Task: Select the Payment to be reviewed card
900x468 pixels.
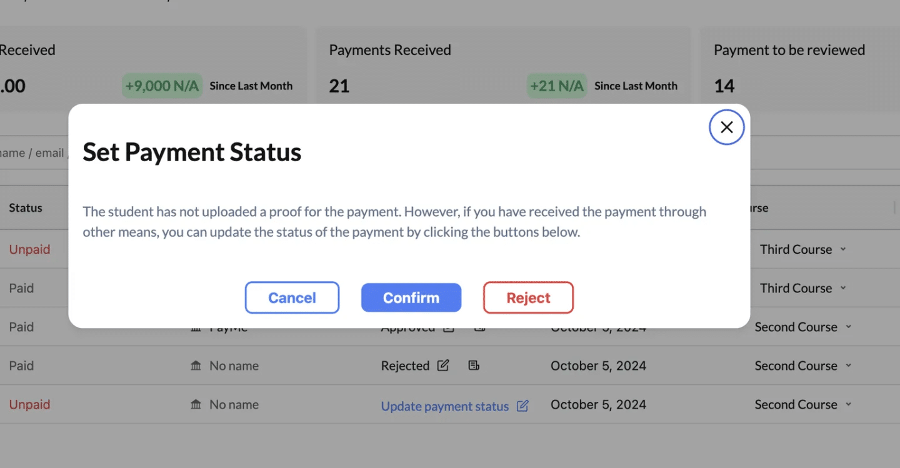Action: 800,70
